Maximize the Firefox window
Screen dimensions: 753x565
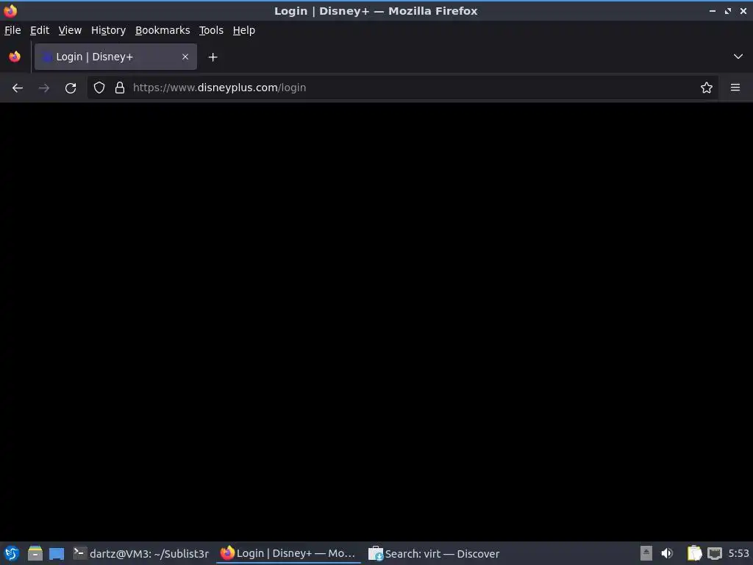(x=728, y=10)
